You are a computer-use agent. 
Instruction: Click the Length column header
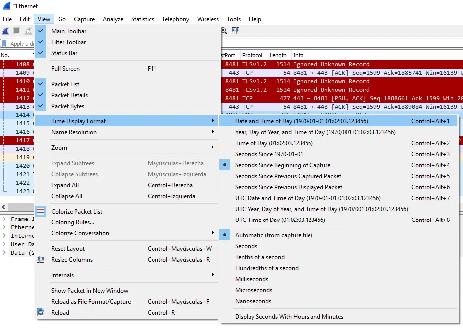pyautogui.click(x=279, y=55)
